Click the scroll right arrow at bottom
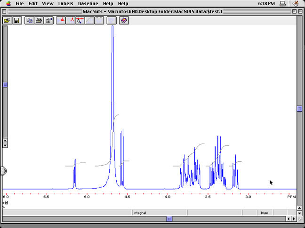Viewport: 305px width, 228px height. point(294,219)
